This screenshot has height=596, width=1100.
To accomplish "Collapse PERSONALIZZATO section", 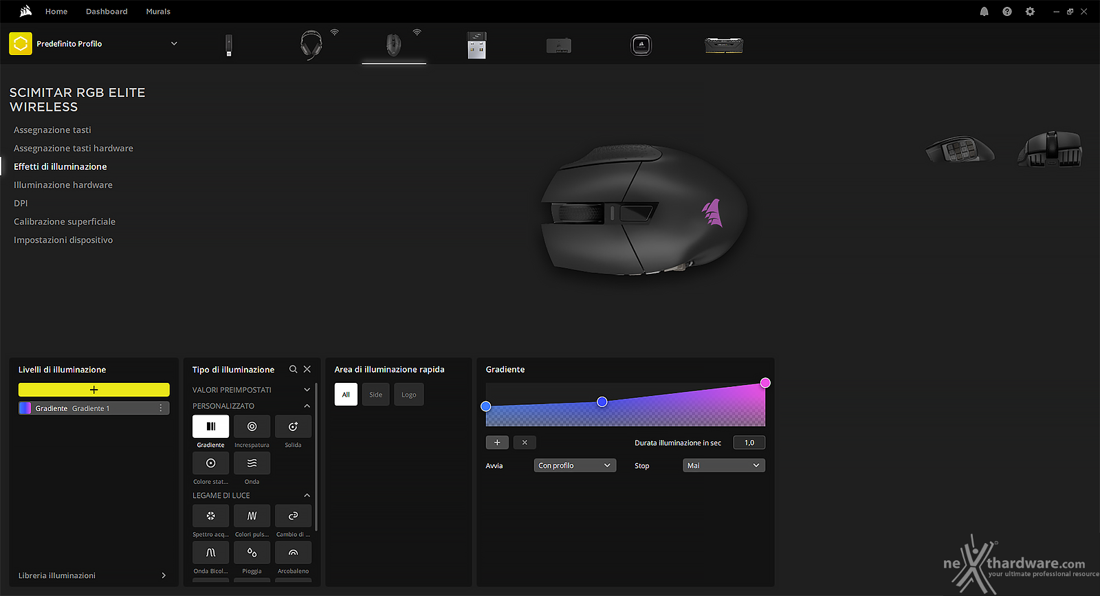I will click(x=307, y=406).
